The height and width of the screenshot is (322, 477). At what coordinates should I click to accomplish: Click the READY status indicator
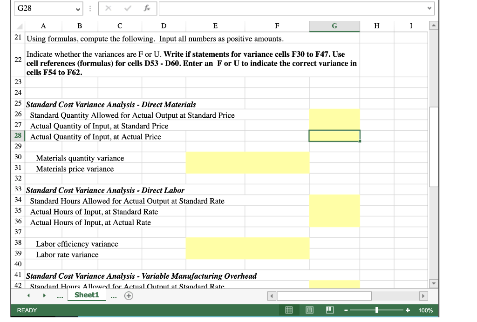27,310
